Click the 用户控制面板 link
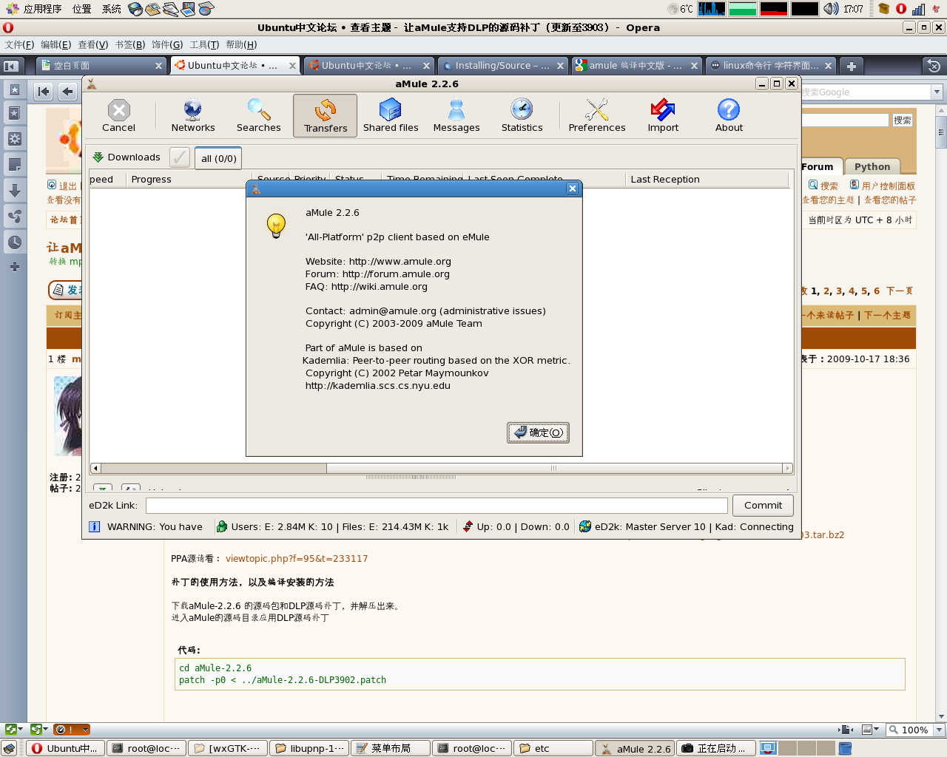Image resolution: width=947 pixels, height=757 pixels. (x=888, y=186)
